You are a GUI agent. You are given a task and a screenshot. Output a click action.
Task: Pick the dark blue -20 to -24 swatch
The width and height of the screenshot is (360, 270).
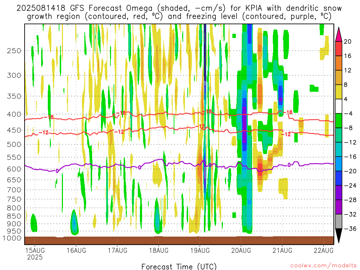click(339, 178)
